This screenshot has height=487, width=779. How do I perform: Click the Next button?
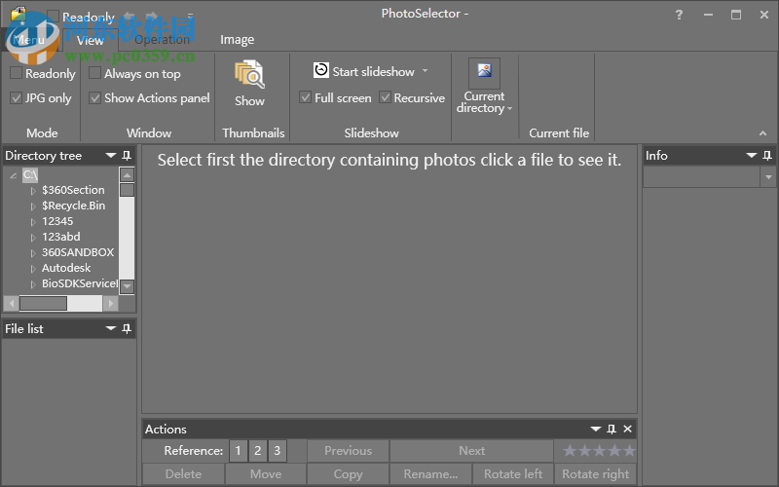pos(471,451)
